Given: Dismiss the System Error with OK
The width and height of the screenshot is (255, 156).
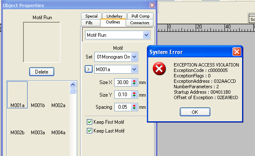Looking at the screenshot, I should click(195, 112).
